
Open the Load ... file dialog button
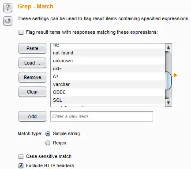tap(32, 63)
